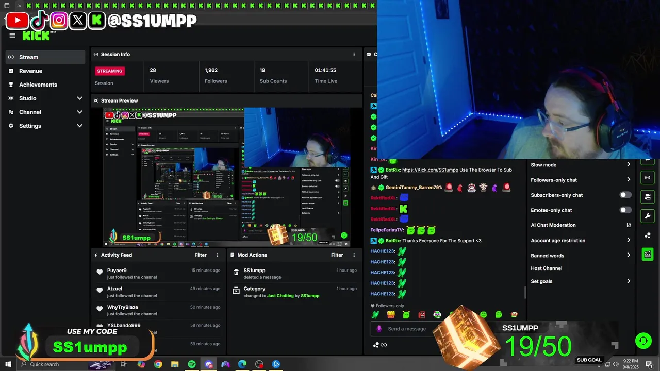Click the purple microphone icon in message box
The image size is (660, 371).
point(379,329)
